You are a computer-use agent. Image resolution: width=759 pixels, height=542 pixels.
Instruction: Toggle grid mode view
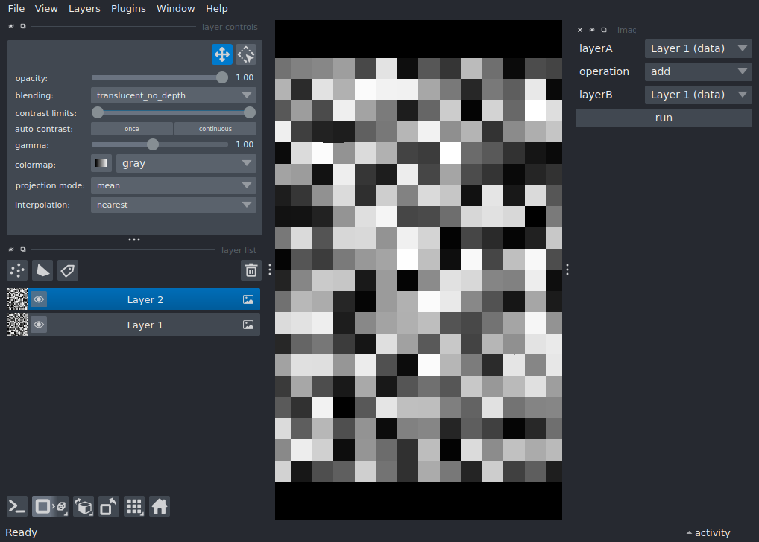(x=134, y=507)
